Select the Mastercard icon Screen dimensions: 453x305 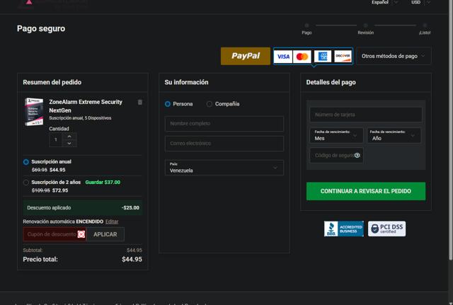(302, 57)
